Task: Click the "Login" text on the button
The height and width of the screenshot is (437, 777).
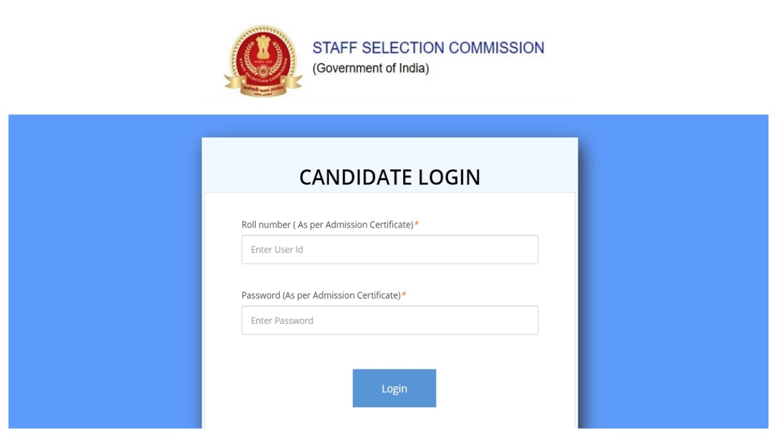Action: click(x=394, y=388)
